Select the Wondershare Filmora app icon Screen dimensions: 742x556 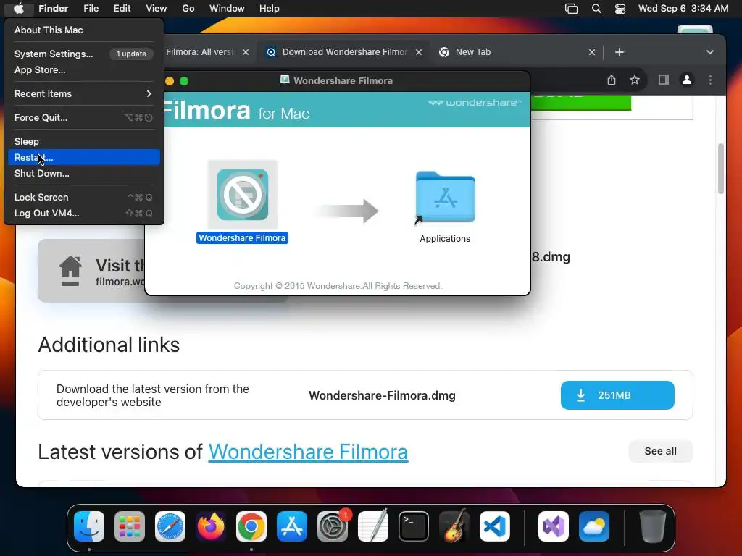pyautogui.click(x=243, y=195)
